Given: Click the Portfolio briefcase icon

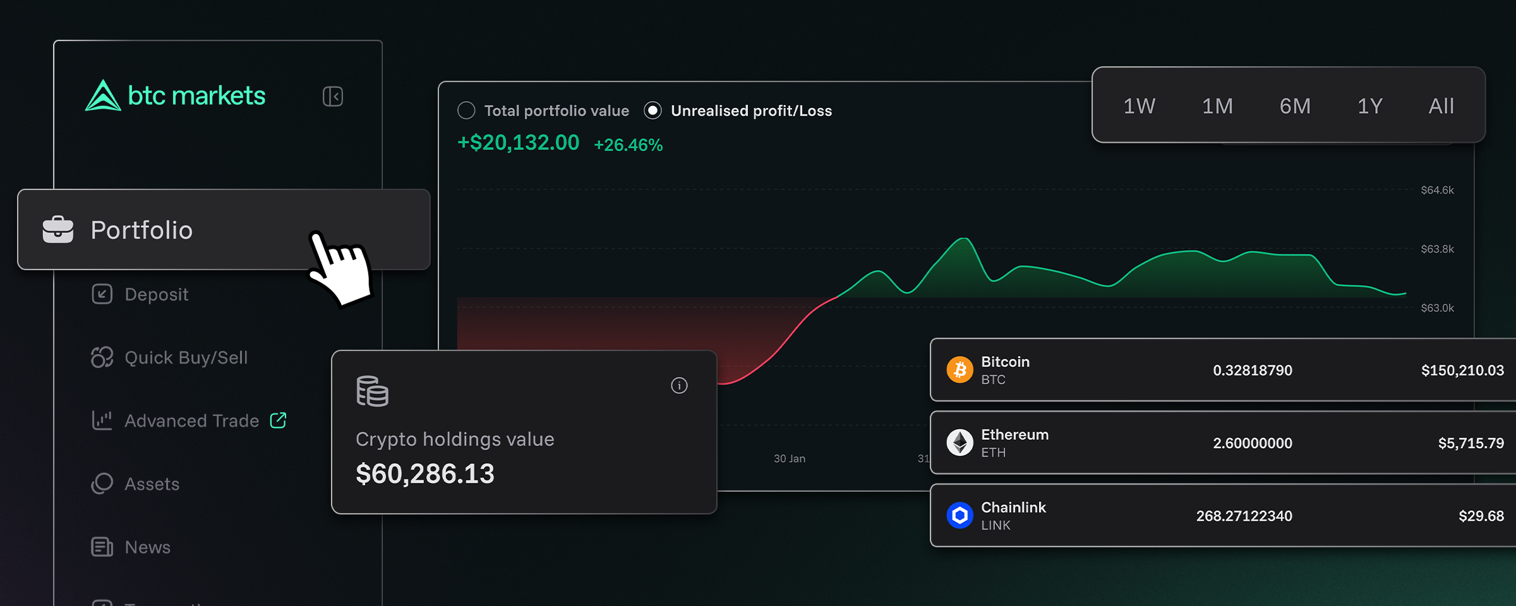Looking at the screenshot, I should [58, 229].
